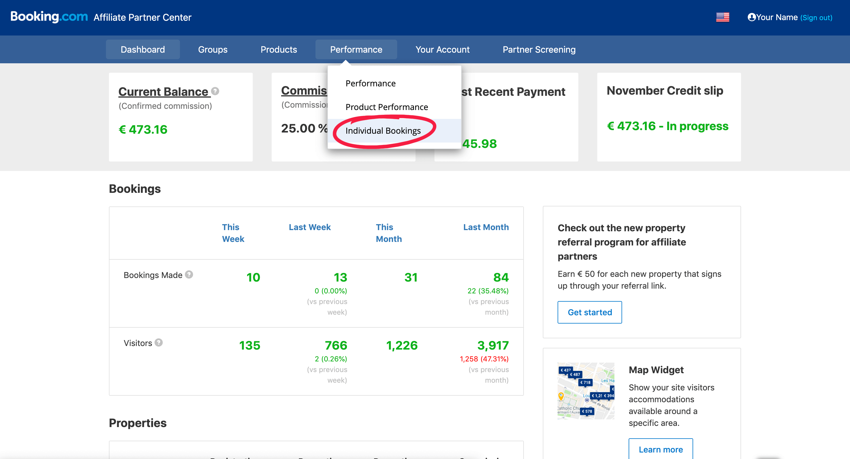The width and height of the screenshot is (850, 459).
Task: Click the € 473.16 current balance value
Action: [143, 130]
